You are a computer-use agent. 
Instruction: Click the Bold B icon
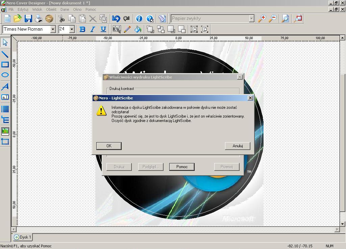(x=82, y=29)
